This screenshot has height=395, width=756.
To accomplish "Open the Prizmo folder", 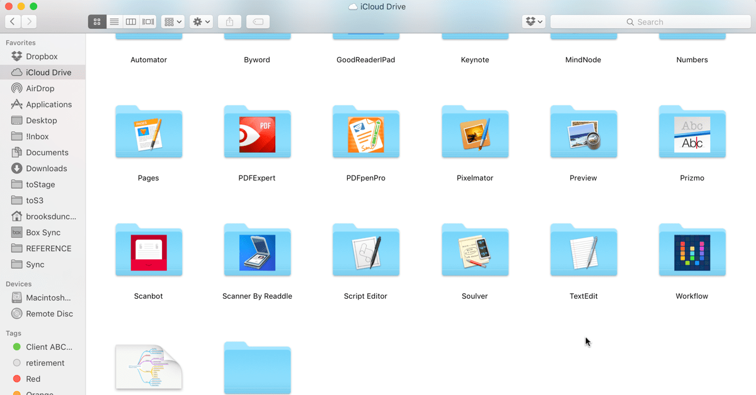I will (692, 133).
